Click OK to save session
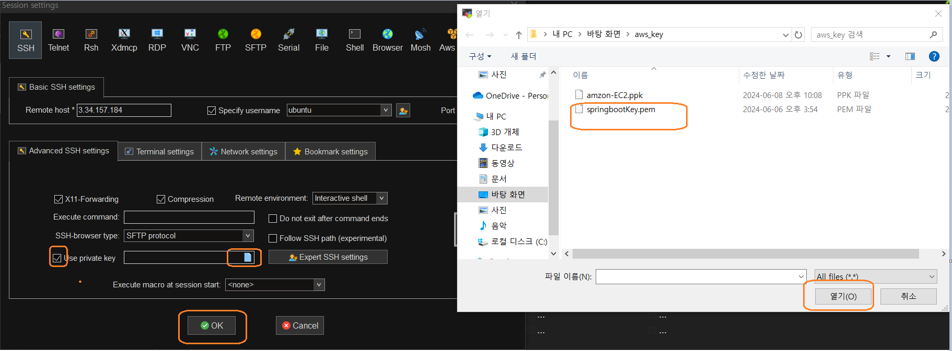Viewport: 952px width, 351px height. [212, 325]
